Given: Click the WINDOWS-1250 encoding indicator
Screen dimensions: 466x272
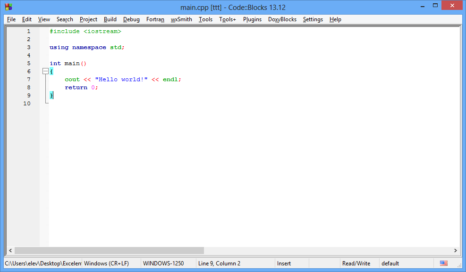Looking at the screenshot, I should coord(163,263).
